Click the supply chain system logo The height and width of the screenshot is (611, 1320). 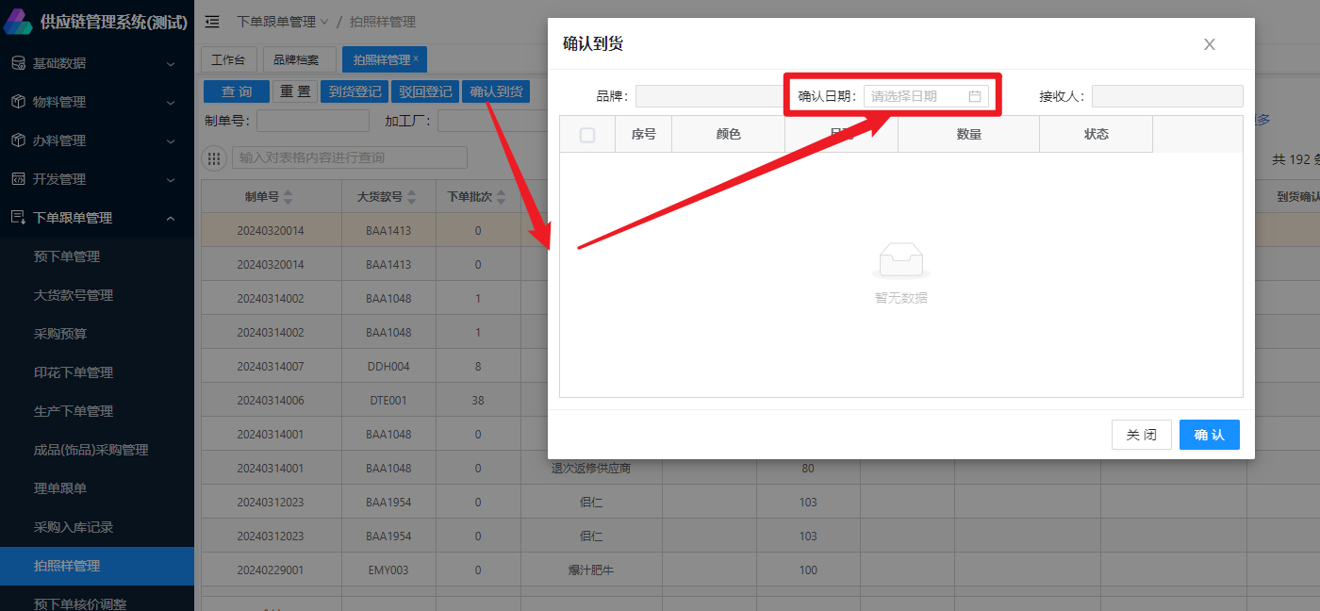pyautogui.click(x=19, y=22)
